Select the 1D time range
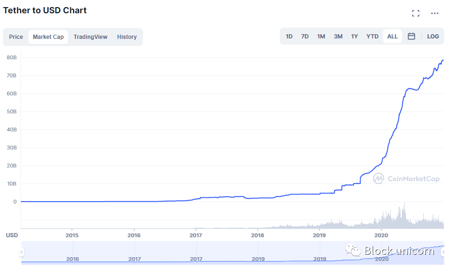This screenshot has width=449, height=269. pyautogui.click(x=289, y=37)
